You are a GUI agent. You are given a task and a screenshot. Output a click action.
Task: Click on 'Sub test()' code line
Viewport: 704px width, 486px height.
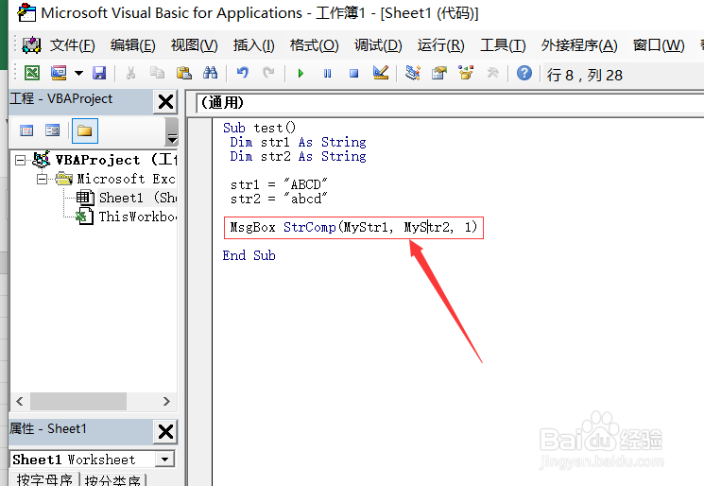click(x=259, y=128)
